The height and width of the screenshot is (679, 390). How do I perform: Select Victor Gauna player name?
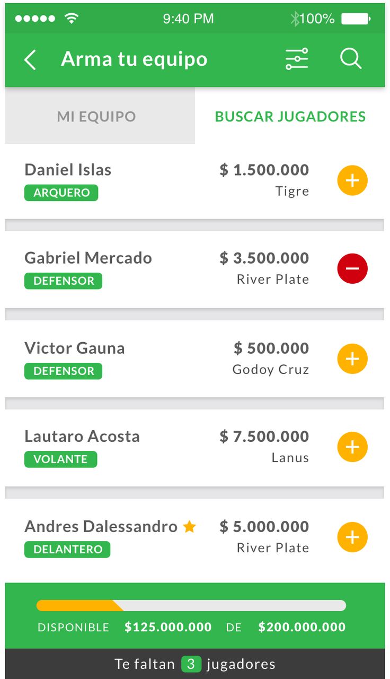pos(75,348)
